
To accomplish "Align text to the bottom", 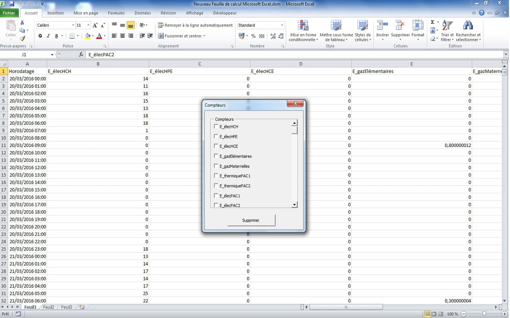I will pyautogui.click(x=131, y=25).
